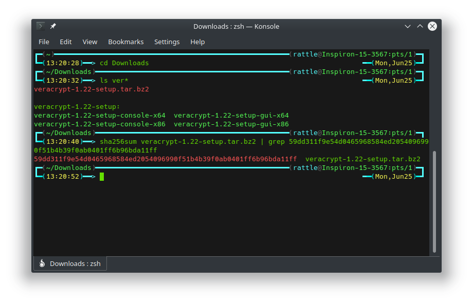473x304 pixels.
Task: Click 'veracrypt-1.22-setup-console-x64' file name
Action: [x=100, y=116]
